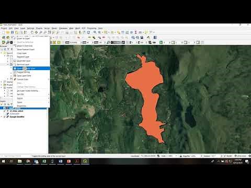
Task: Expand Spatial Bookmarks in Browser panel
Action: tap(2, 81)
